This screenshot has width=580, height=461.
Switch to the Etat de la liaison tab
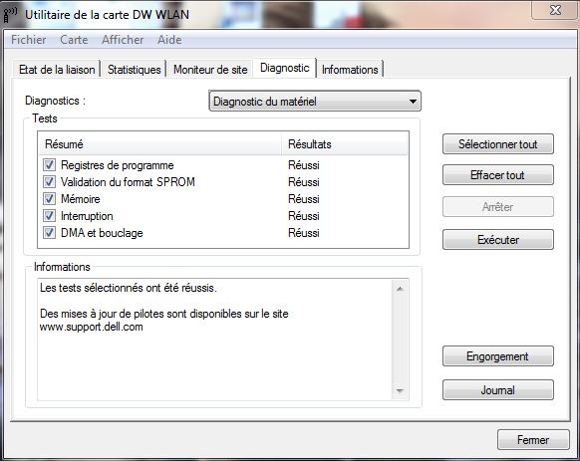coord(57,70)
